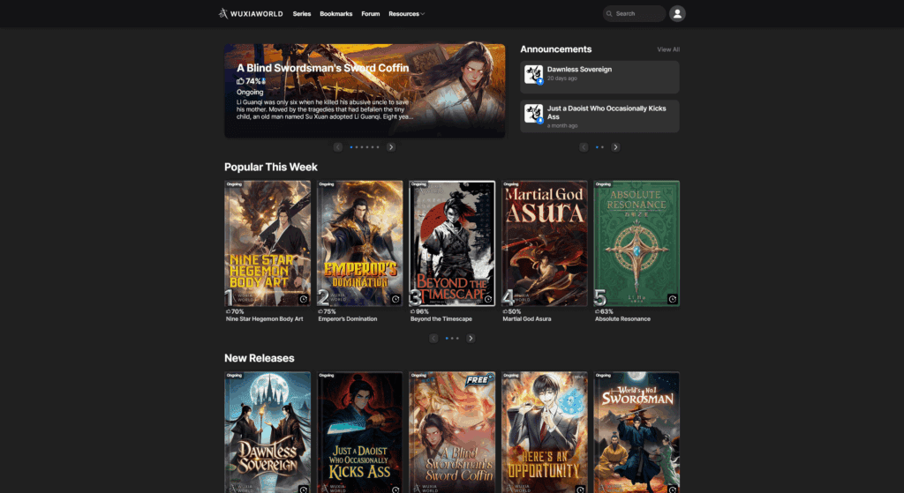The image size is (904, 493).
Task: Open Beyond the Timescape cover
Action: (x=452, y=243)
